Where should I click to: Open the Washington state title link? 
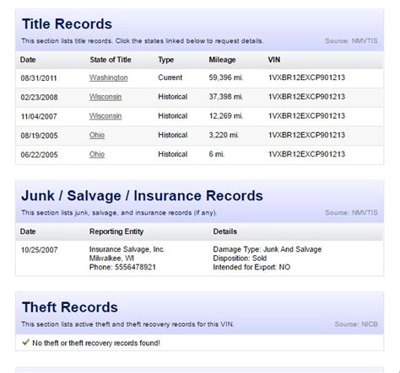click(x=109, y=77)
